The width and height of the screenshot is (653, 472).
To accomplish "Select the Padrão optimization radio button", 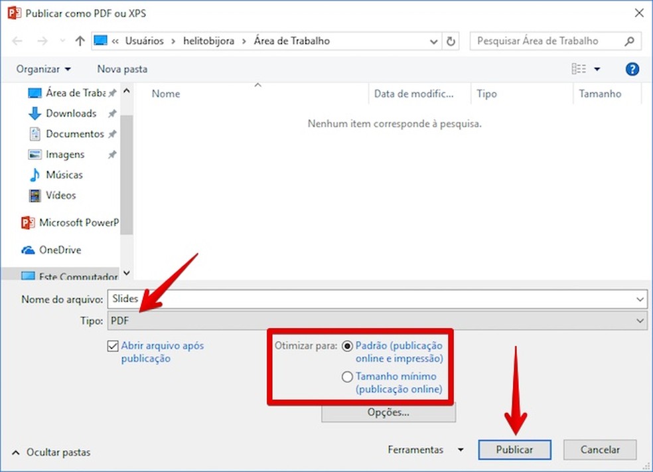I will 348,345.
